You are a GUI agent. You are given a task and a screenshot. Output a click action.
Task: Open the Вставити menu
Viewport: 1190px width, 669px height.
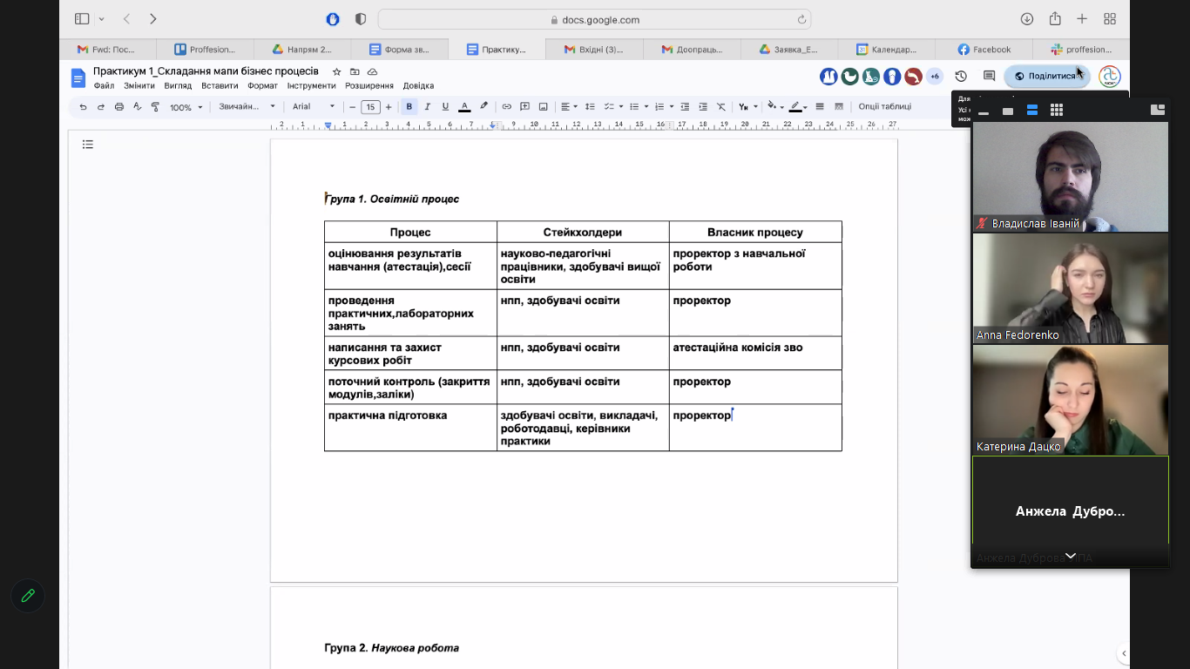click(220, 86)
